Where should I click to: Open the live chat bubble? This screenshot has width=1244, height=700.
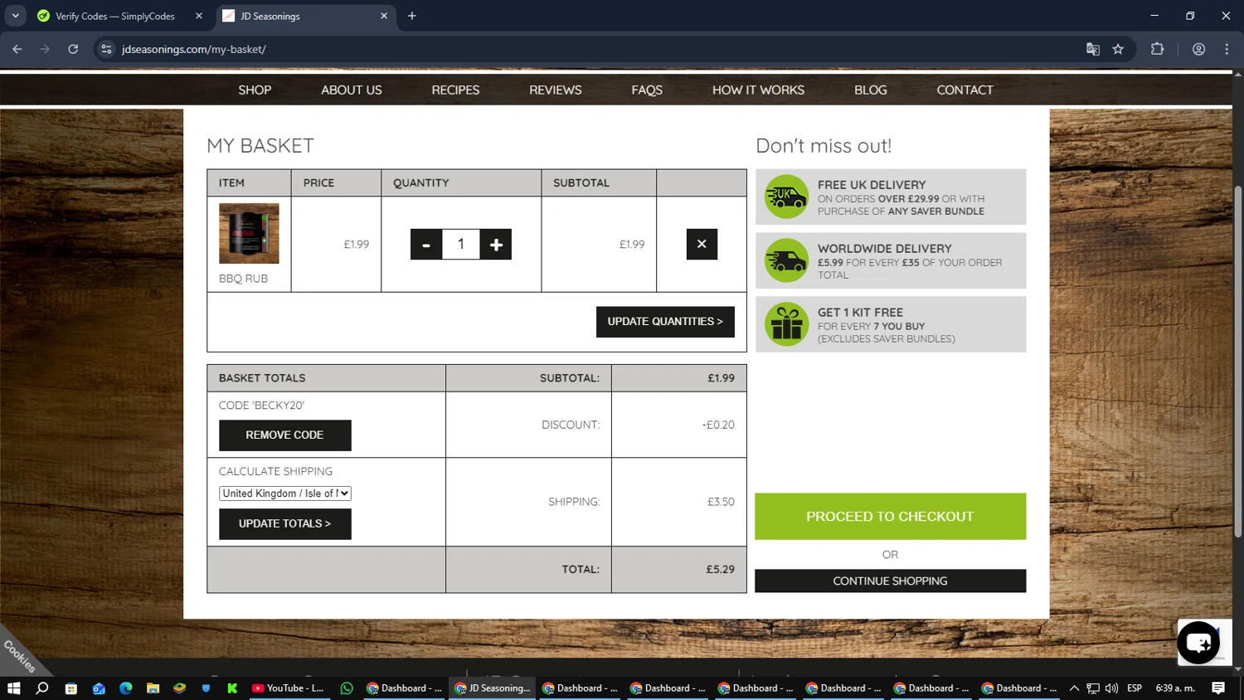(x=1198, y=643)
